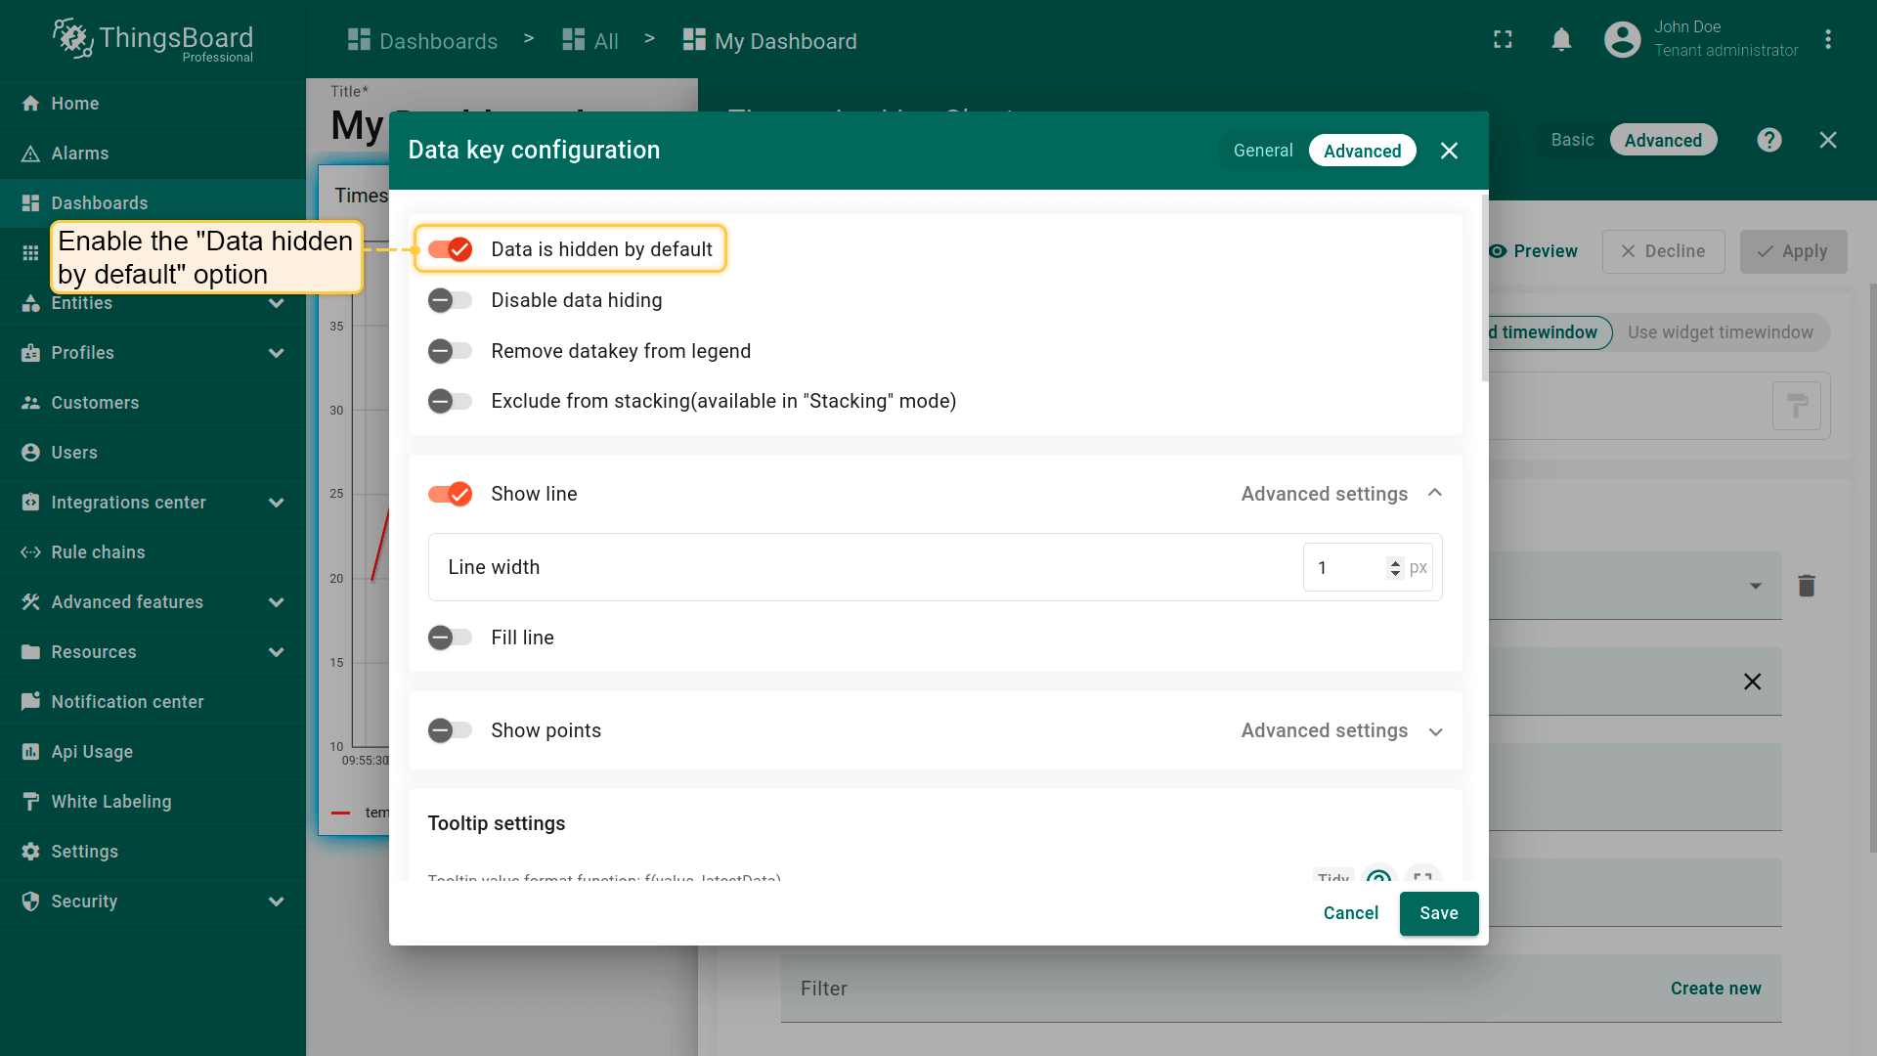Click the dialog vertical scrollbar
This screenshot has width=1877, height=1056.
tap(1484, 288)
